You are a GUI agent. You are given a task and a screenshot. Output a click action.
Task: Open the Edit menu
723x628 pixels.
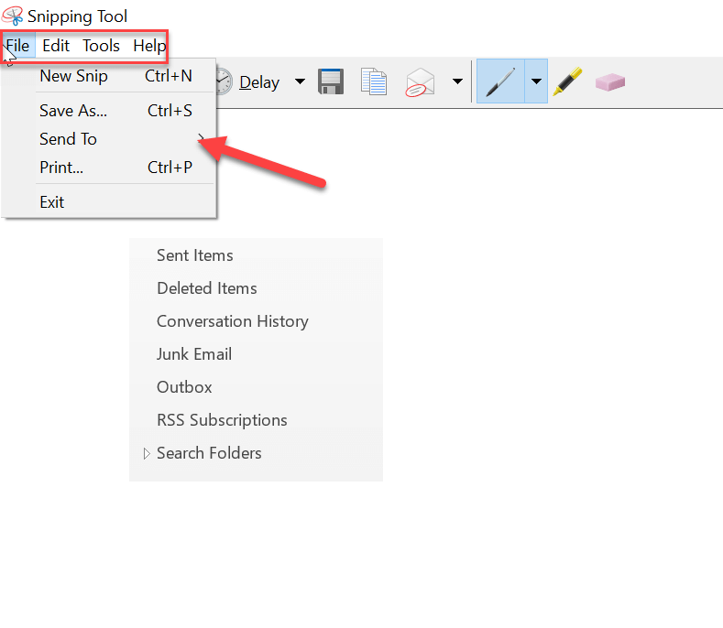[x=56, y=46]
